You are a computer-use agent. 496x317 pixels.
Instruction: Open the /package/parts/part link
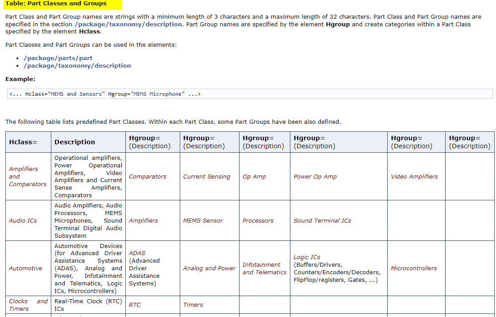tap(58, 58)
